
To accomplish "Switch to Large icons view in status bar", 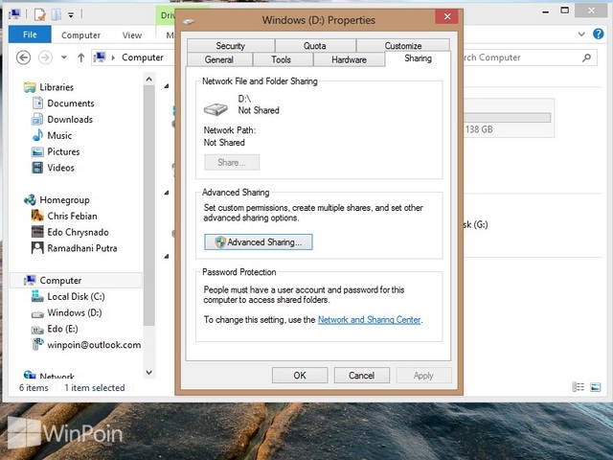I will click(596, 387).
